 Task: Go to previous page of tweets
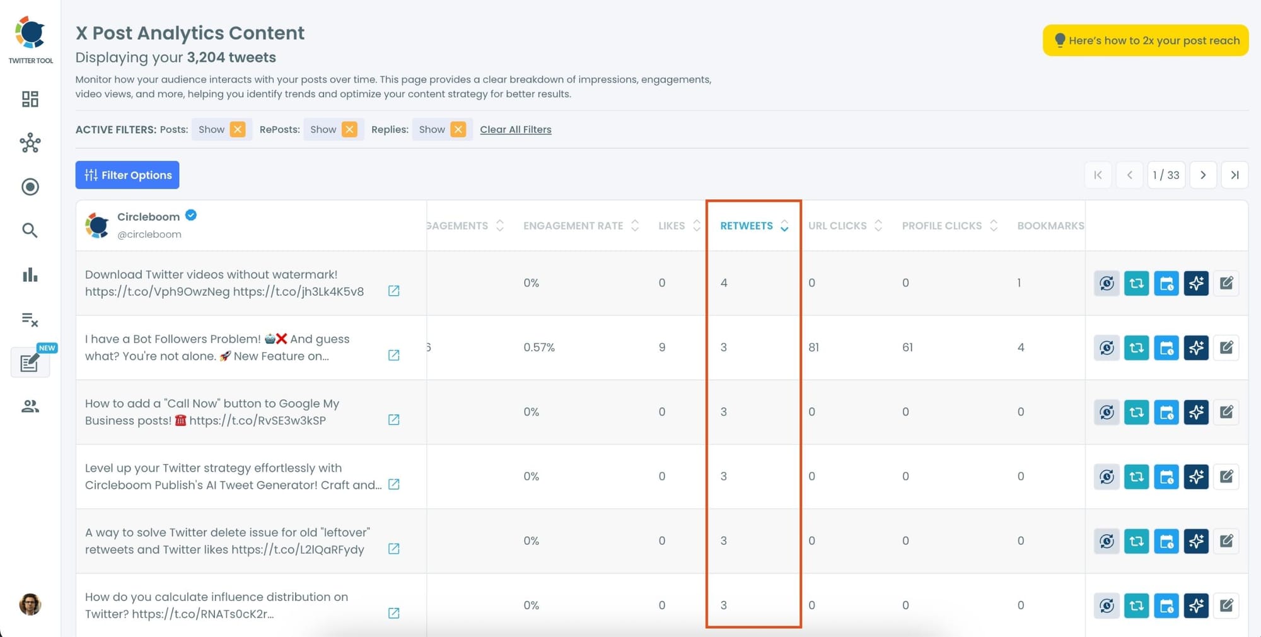[x=1129, y=175]
